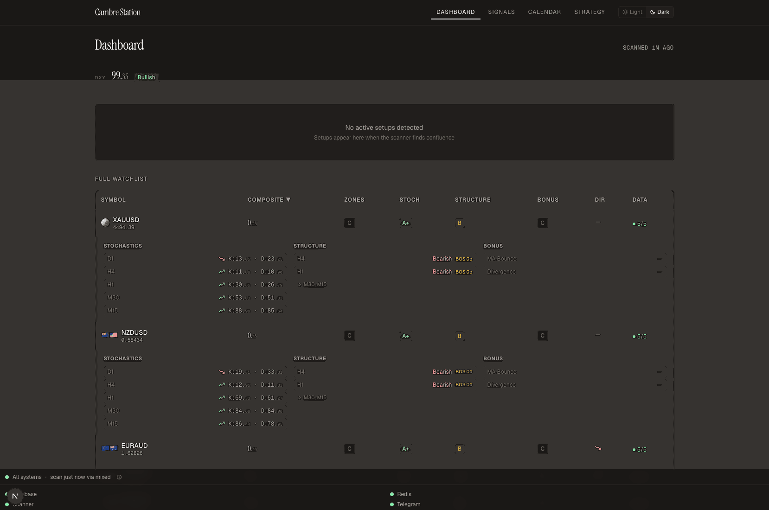Click EURAUD bearish direction arrow icon
The image size is (769, 510).
click(x=598, y=448)
